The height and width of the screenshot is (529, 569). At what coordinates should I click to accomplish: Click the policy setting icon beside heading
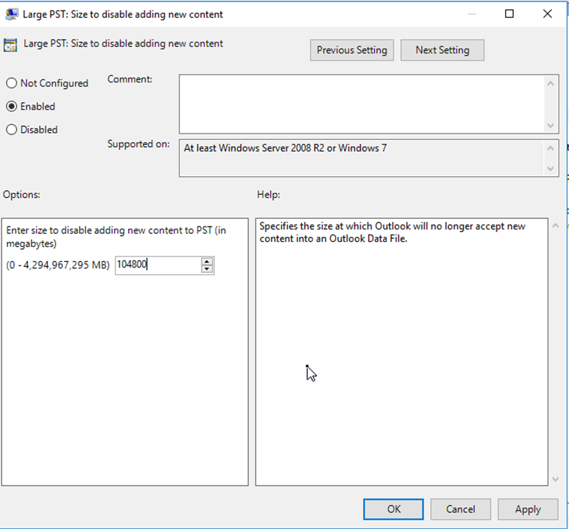10,45
